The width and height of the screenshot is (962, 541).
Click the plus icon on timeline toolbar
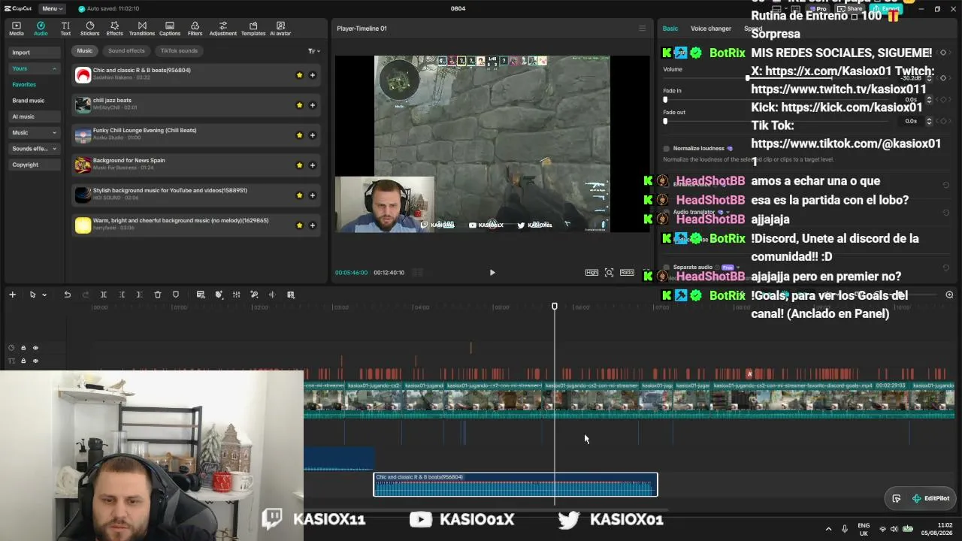[12, 295]
